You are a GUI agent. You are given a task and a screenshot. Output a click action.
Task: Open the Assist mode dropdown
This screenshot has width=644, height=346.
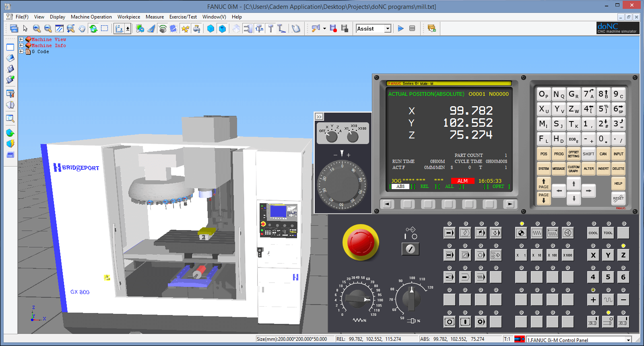click(x=388, y=29)
